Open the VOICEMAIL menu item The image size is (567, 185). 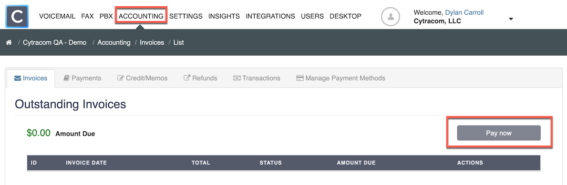pyautogui.click(x=57, y=16)
